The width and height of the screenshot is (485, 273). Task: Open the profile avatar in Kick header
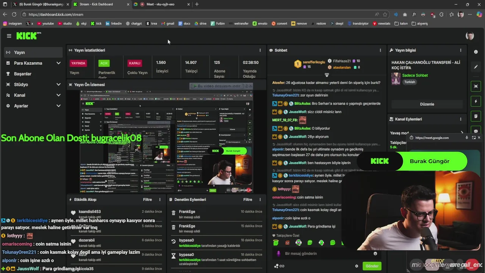coord(470,36)
